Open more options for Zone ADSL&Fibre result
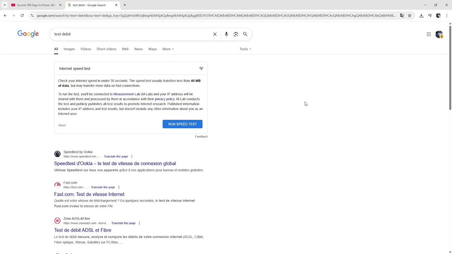The image size is (452, 254). [x=139, y=223]
